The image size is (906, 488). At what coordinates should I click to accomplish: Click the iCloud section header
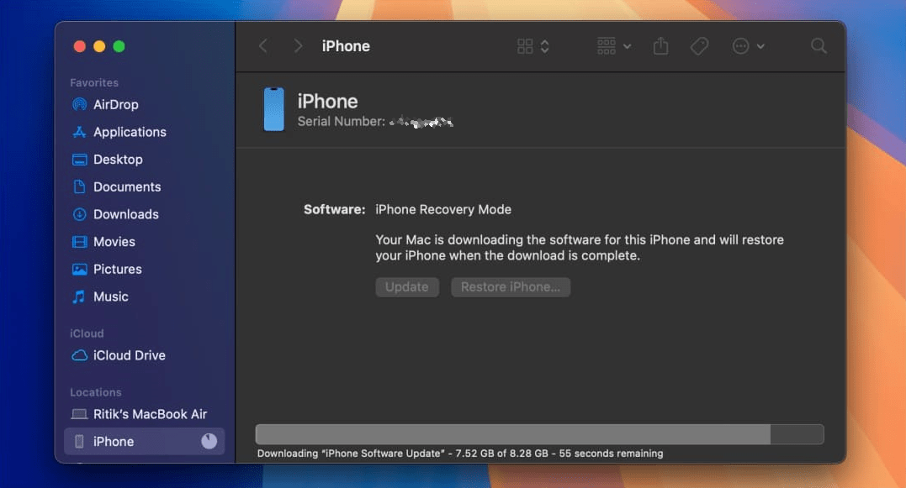[87, 333]
